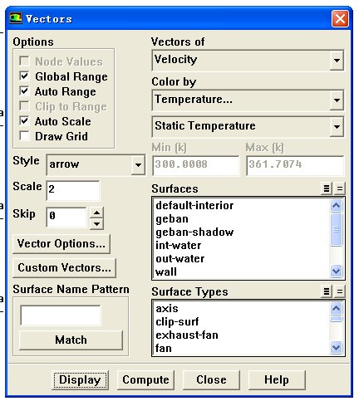The height and width of the screenshot is (401, 359).
Task: Click the Vector Options button
Action: (61, 244)
